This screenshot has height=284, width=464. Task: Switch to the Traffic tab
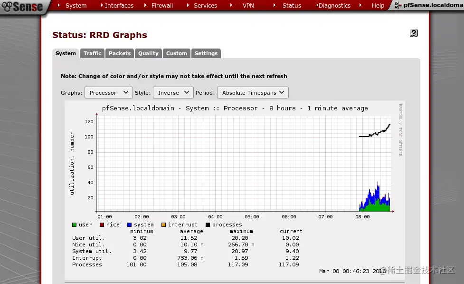(x=92, y=53)
